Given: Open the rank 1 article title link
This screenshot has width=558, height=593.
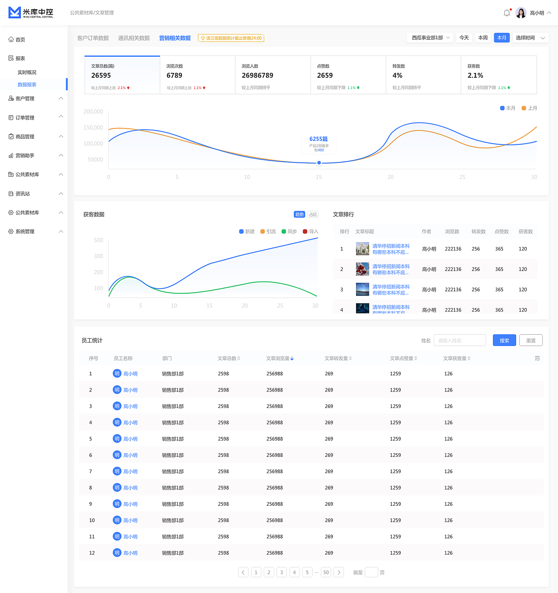Looking at the screenshot, I should pyautogui.click(x=391, y=249).
